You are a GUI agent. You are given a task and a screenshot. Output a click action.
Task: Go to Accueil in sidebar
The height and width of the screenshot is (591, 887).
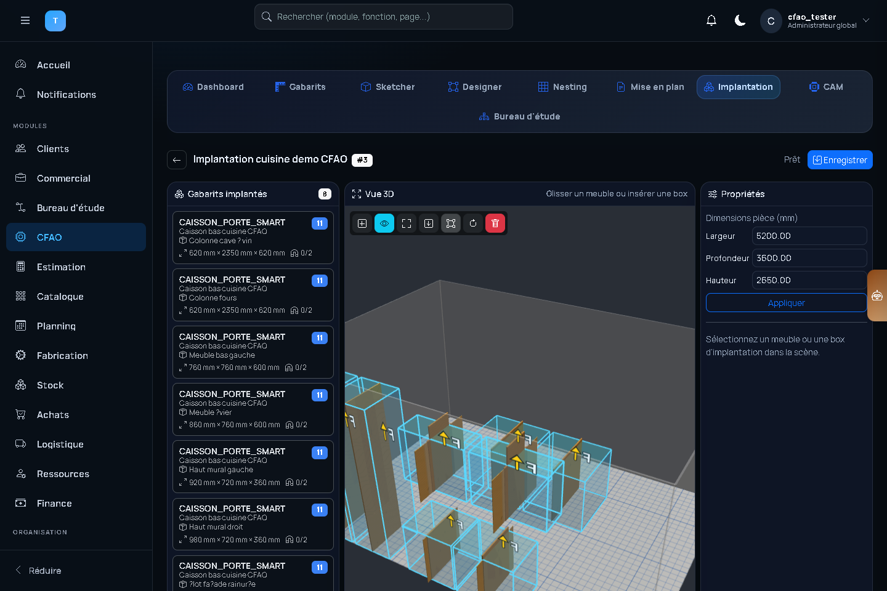pyautogui.click(x=76, y=65)
